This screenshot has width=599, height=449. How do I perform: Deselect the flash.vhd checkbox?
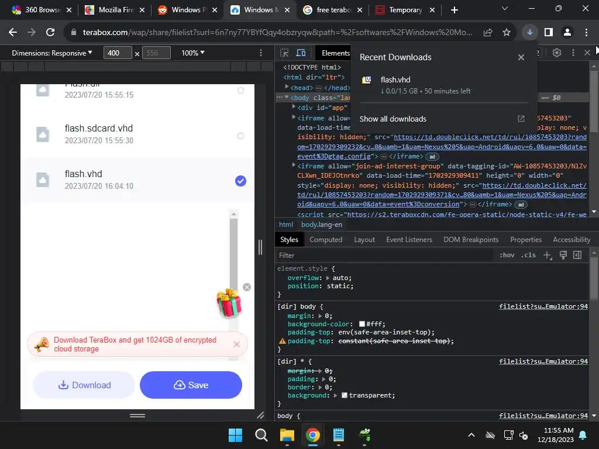240,181
